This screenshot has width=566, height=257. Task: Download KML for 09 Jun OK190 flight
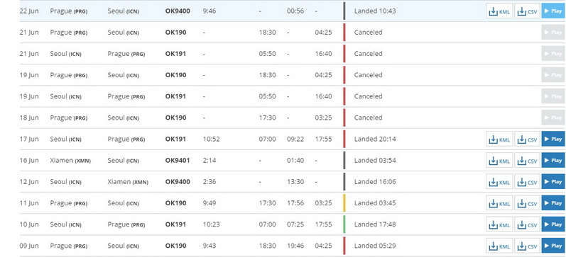pos(499,246)
